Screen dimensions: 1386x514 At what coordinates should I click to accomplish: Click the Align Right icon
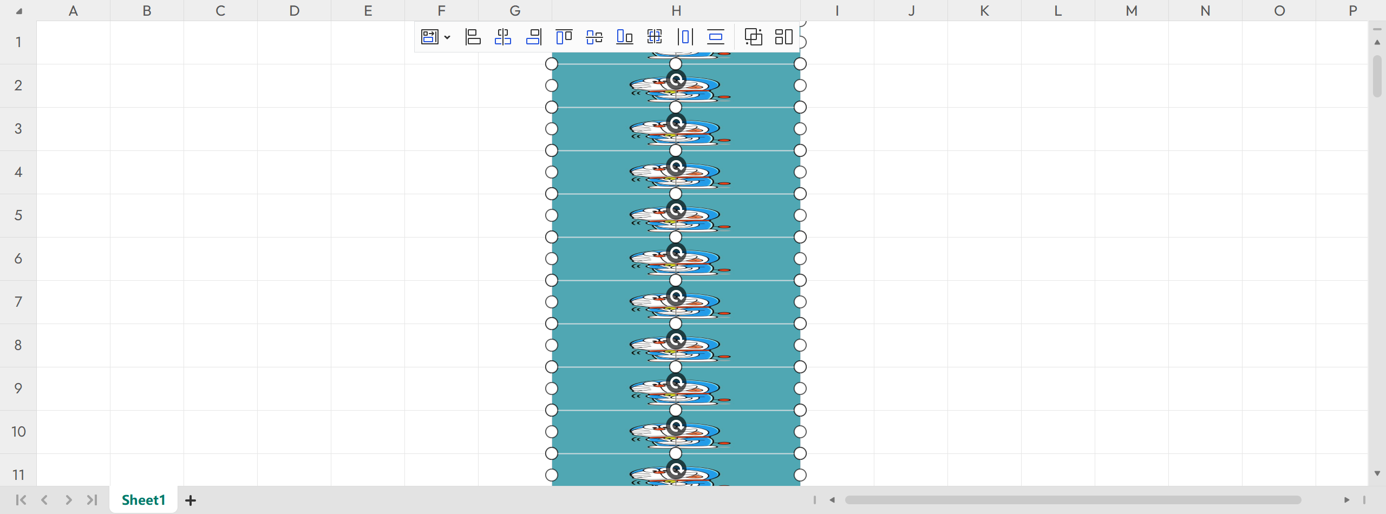pyautogui.click(x=533, y=37)
